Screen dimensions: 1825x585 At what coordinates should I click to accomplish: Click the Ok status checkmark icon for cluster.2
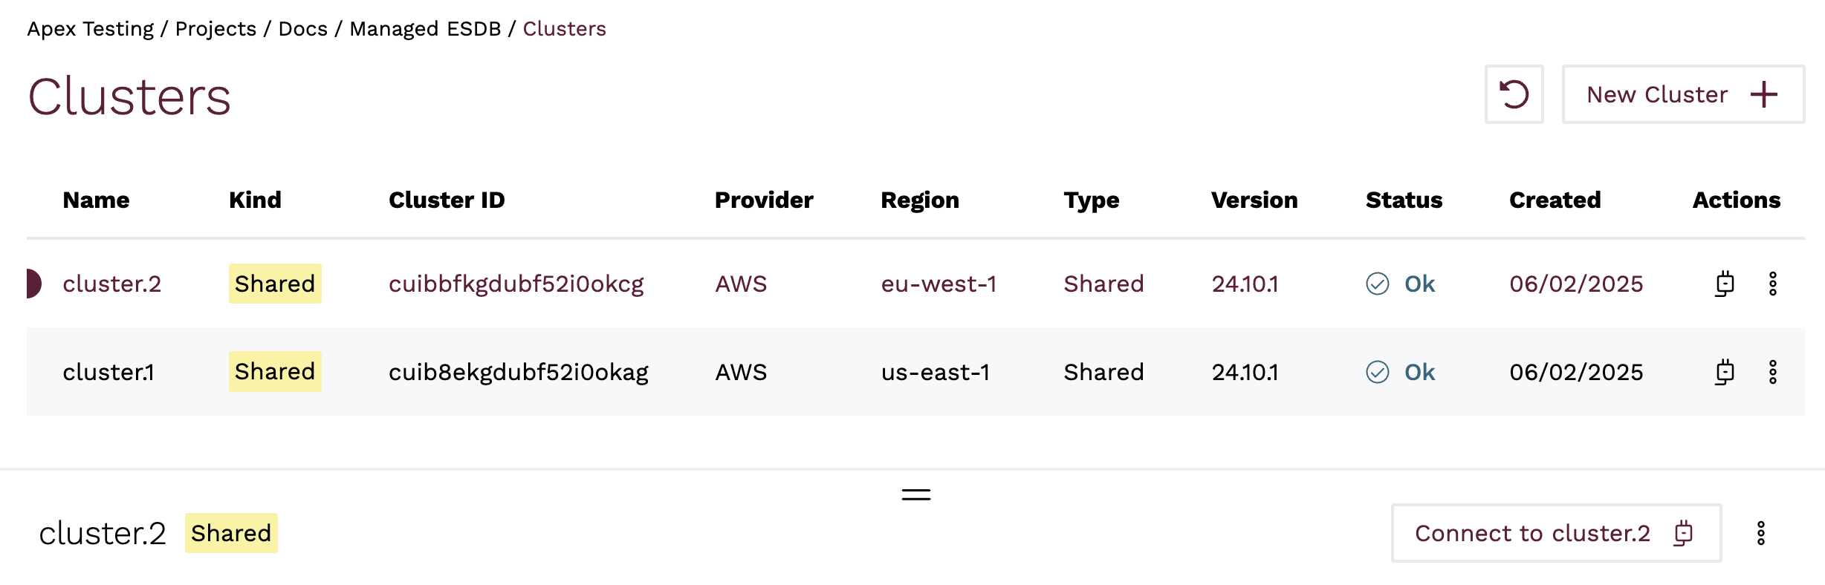[x=1377, y=284]
